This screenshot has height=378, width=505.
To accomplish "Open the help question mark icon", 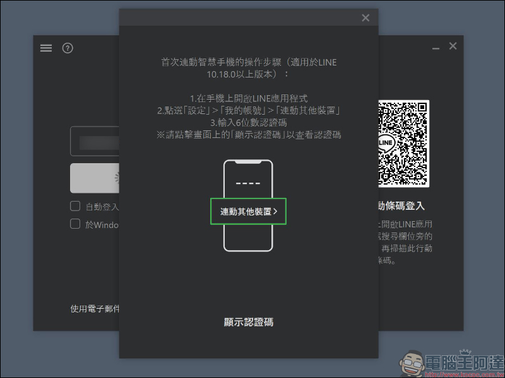I will 68,49.
